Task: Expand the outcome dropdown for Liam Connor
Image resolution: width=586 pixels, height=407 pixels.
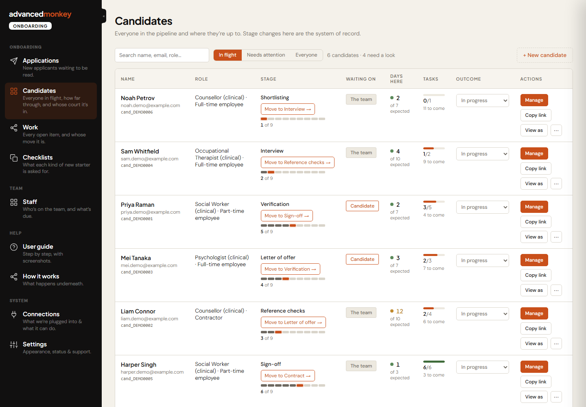Action: click(x=483, y=314)
